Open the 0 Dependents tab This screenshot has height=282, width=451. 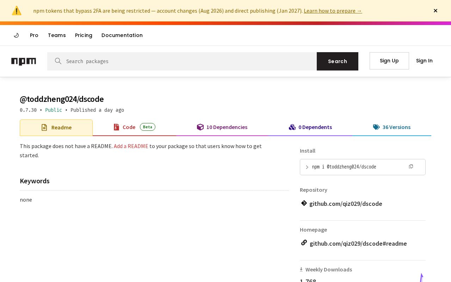point(310,127)
